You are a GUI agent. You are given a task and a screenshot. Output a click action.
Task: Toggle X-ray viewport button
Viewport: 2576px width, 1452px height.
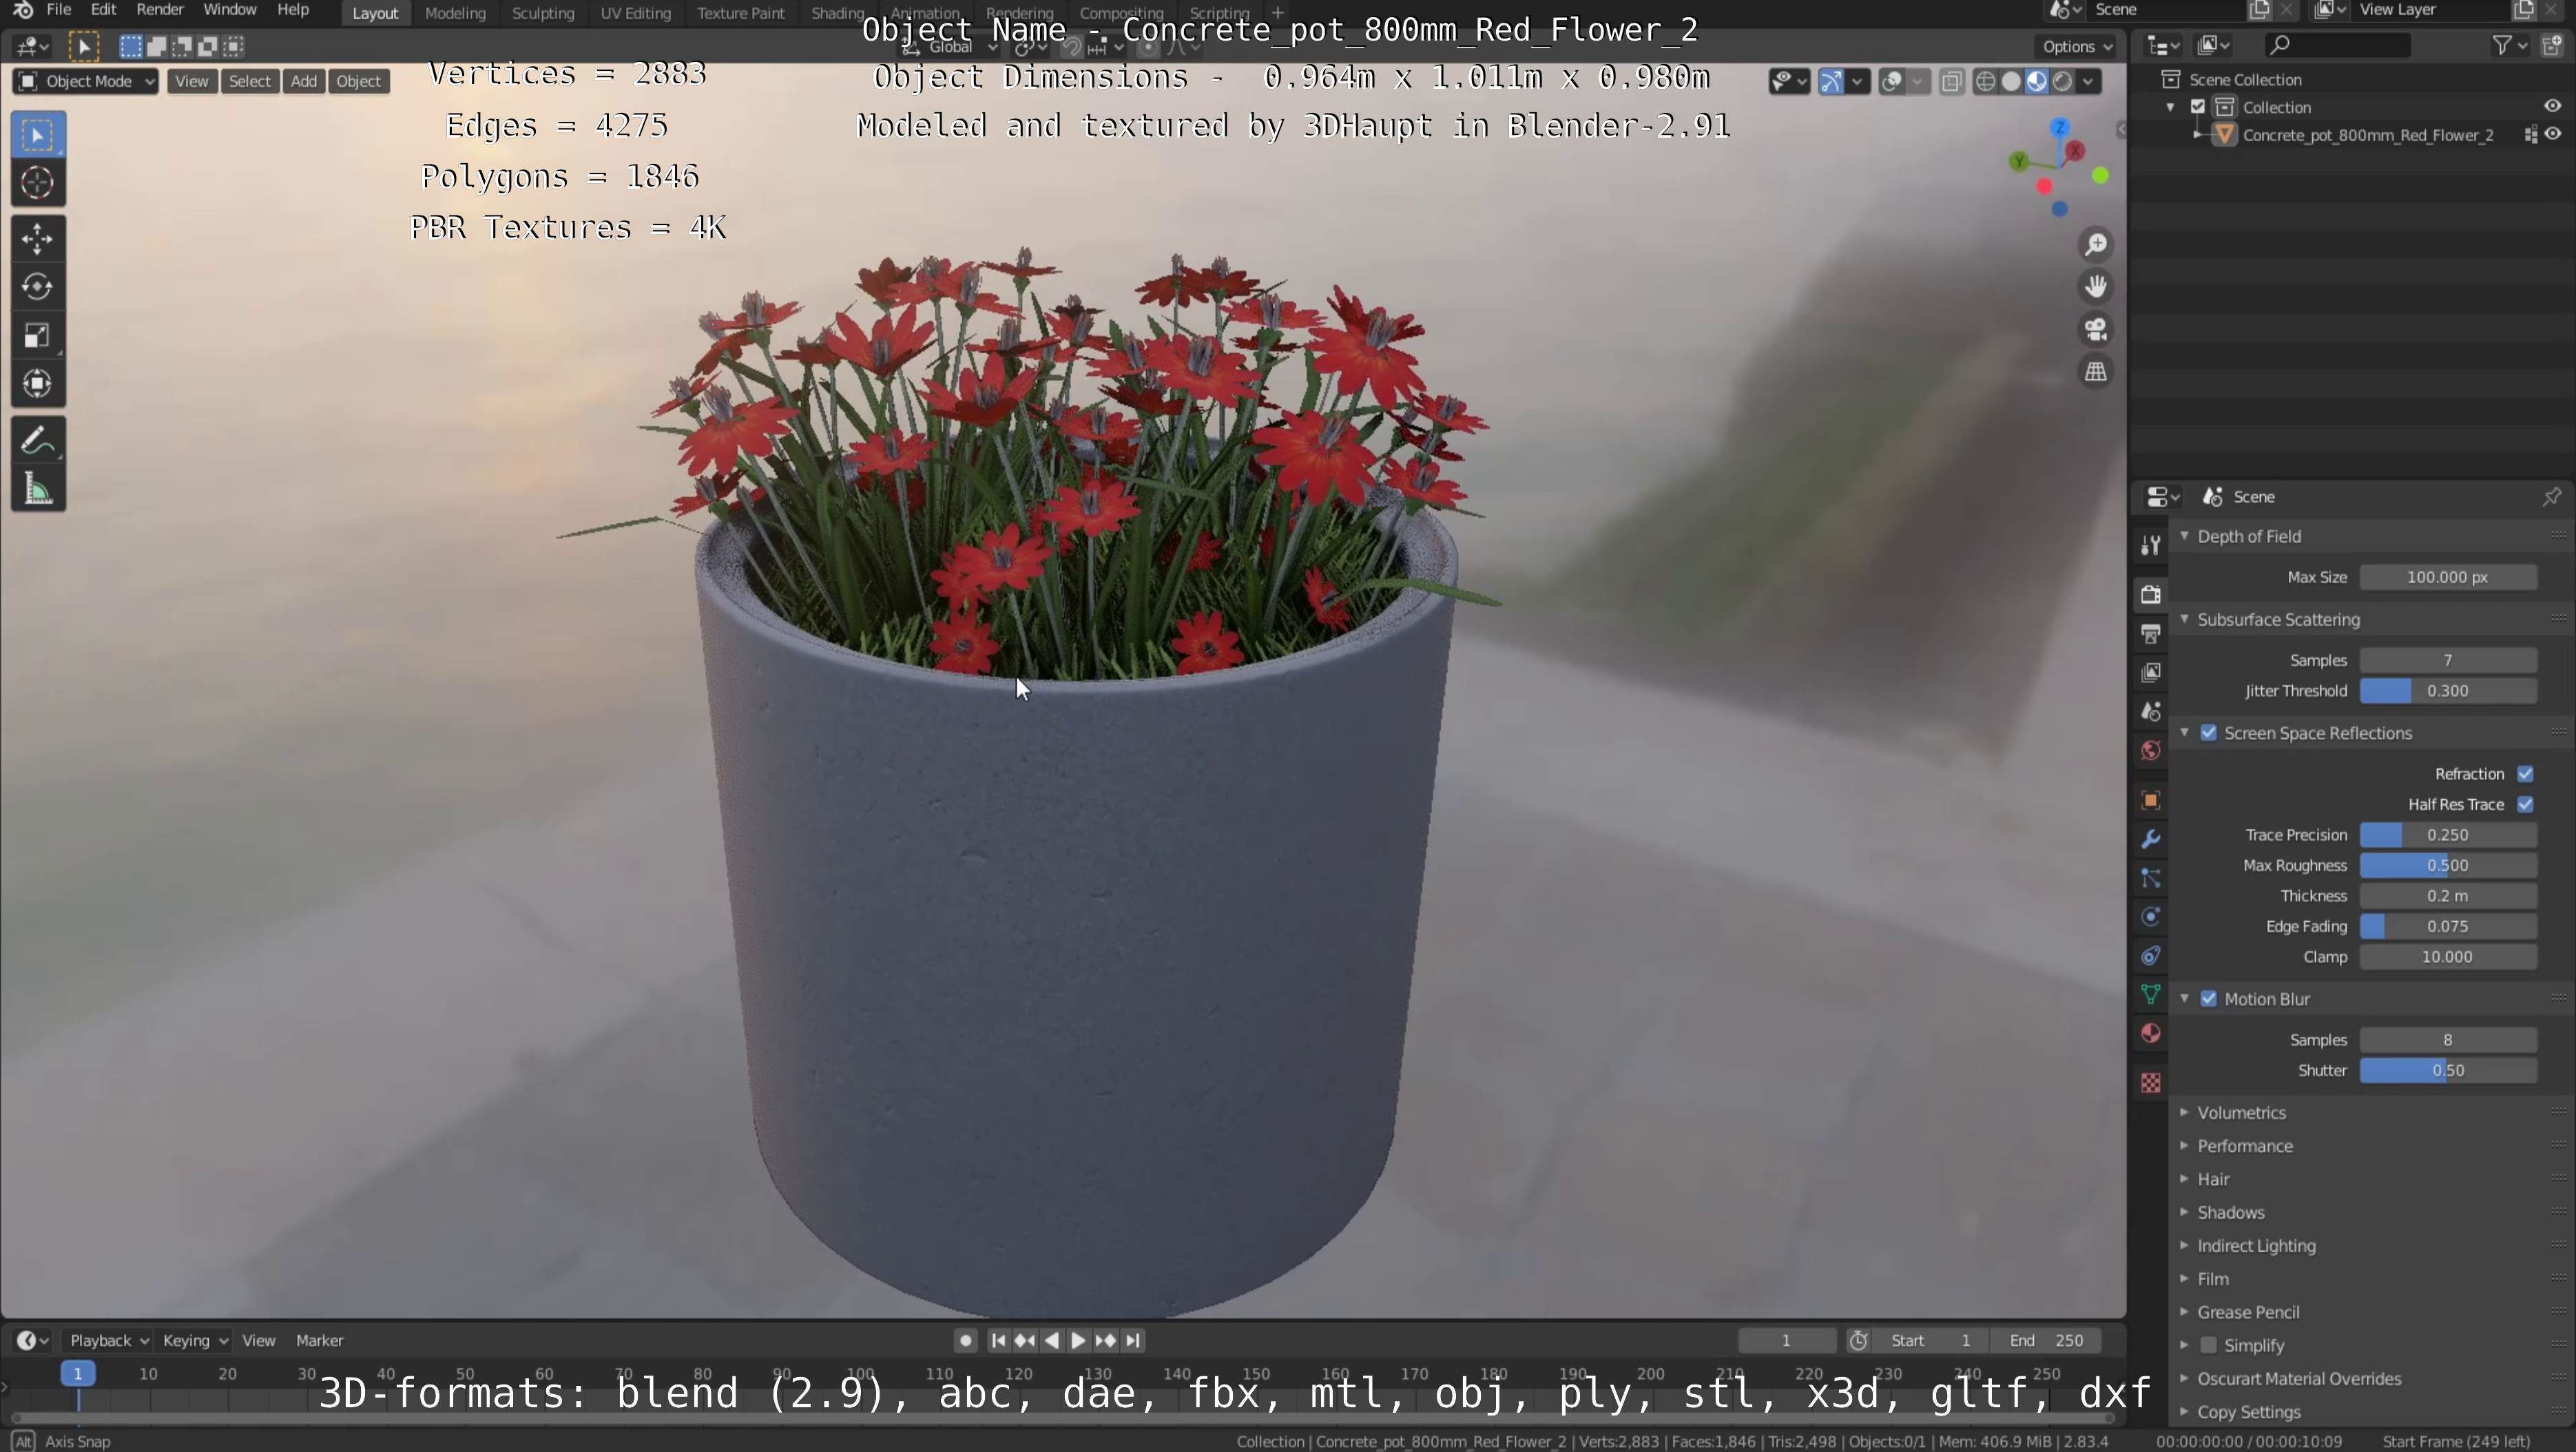tap(1951, 82)
